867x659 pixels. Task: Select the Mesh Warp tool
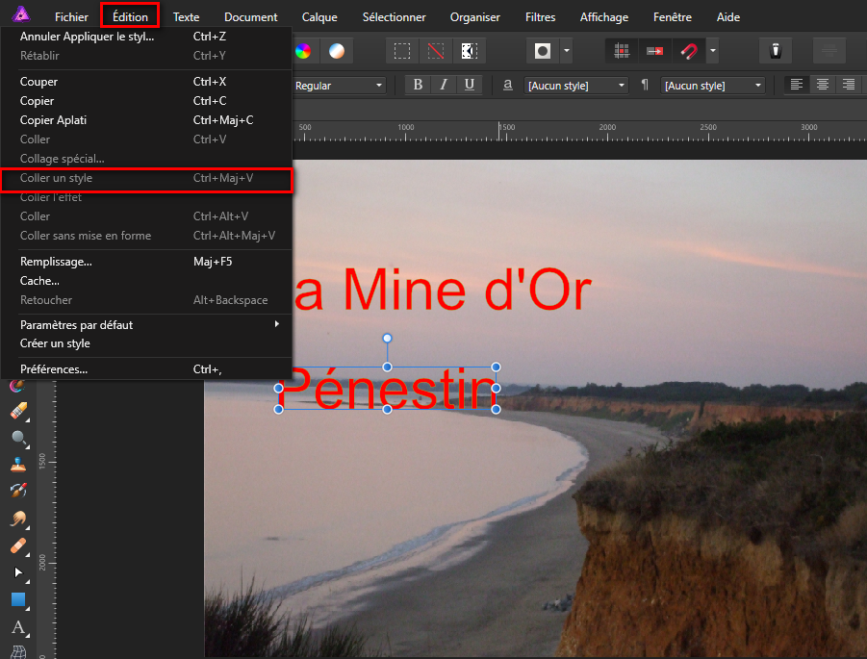pyautogui.click(x=19, y=652)
